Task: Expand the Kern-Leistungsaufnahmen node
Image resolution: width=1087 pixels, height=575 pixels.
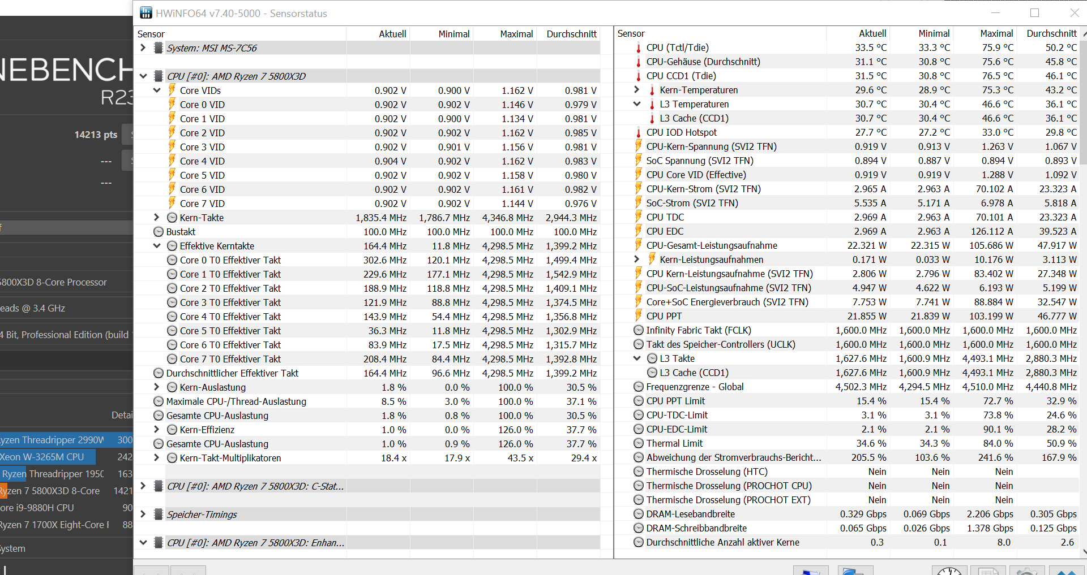Action: pos(637,259)
